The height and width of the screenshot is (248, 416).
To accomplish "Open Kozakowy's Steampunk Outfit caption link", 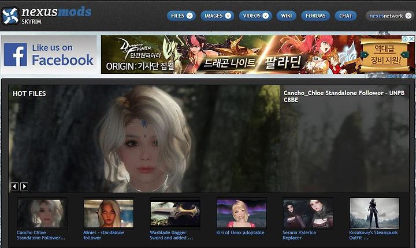I will coord(374,235).
